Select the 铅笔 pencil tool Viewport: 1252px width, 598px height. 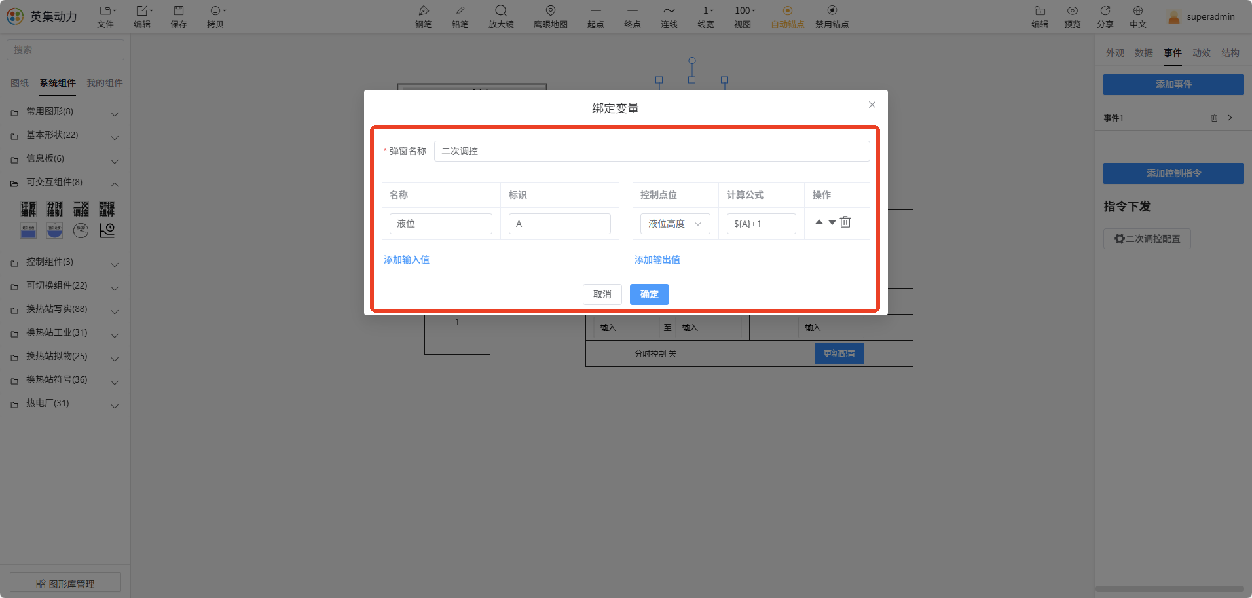tap(460, 17)
